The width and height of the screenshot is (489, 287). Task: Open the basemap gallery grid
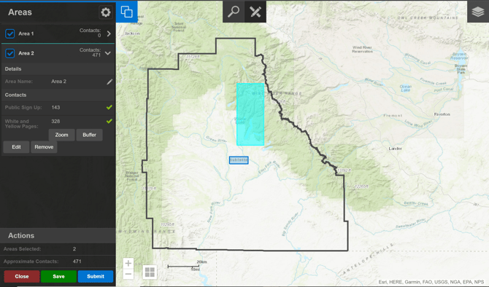click(x=150, y=272)
